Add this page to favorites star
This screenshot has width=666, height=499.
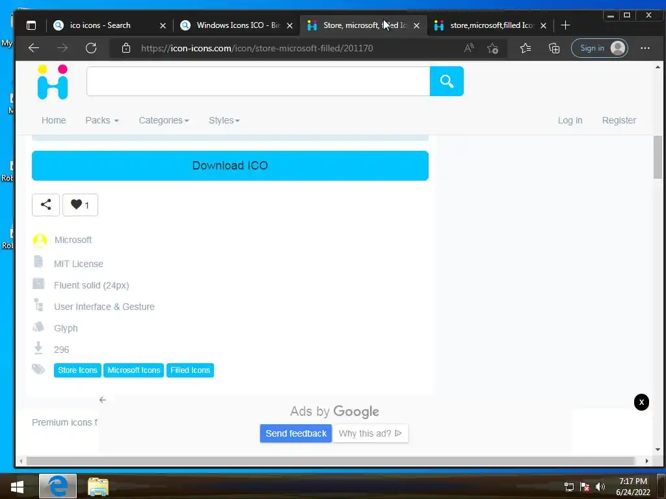(493, 48)
